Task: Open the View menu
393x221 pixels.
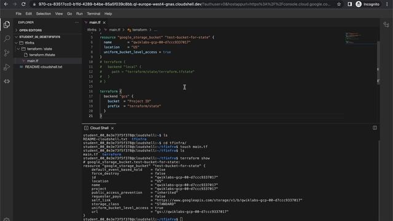Action: tap(59, 14)
